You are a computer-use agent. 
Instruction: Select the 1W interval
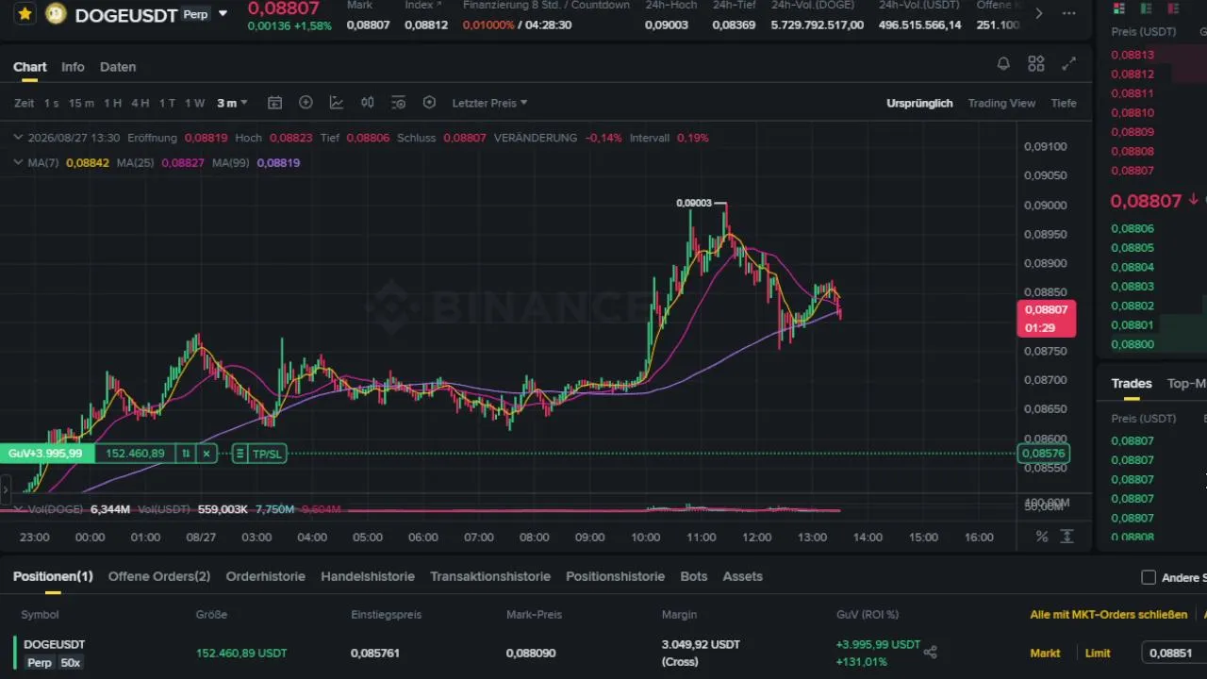click(x=194, y=103)
